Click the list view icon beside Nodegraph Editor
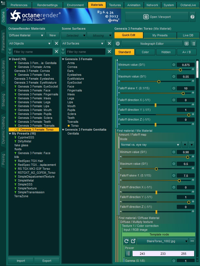 coord(194,44)
